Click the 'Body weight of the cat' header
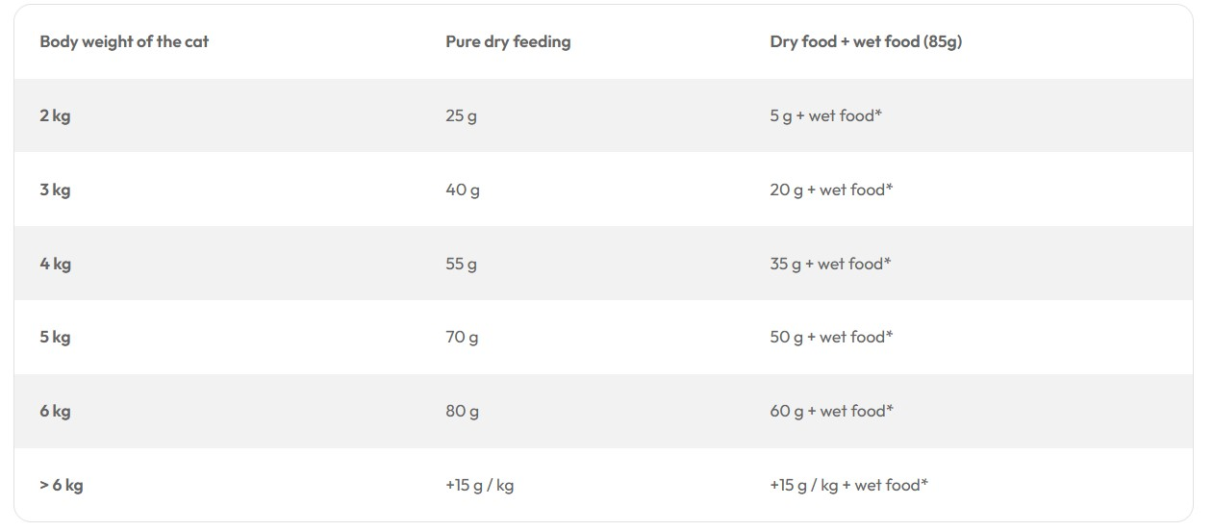Image resolution: width=1213 pixels, height=531 pixels. pyautogui.click(x=124, y=41)
